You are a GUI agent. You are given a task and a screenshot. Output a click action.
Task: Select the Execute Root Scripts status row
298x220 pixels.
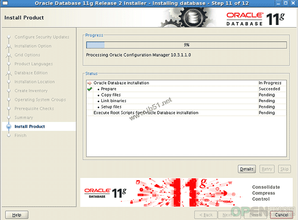coord(187,113)
